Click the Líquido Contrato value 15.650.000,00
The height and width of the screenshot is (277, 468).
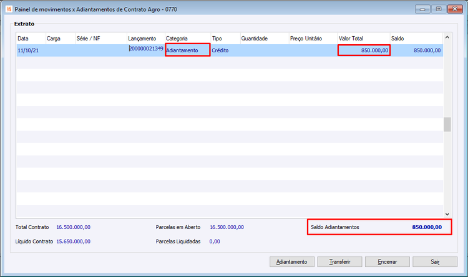coord(74,242)
